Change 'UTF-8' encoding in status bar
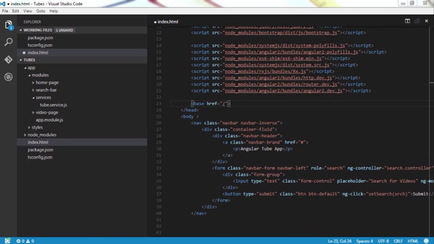Image resolution: width=434 pixels, height=244 pixels. pyautogui.click(x=383, y=241)
